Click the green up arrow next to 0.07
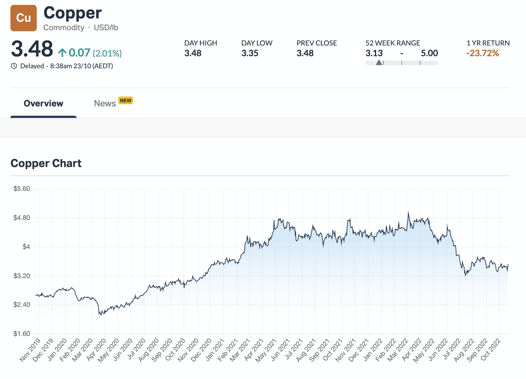Screen dimensions: 526x379 coord(62,53)
